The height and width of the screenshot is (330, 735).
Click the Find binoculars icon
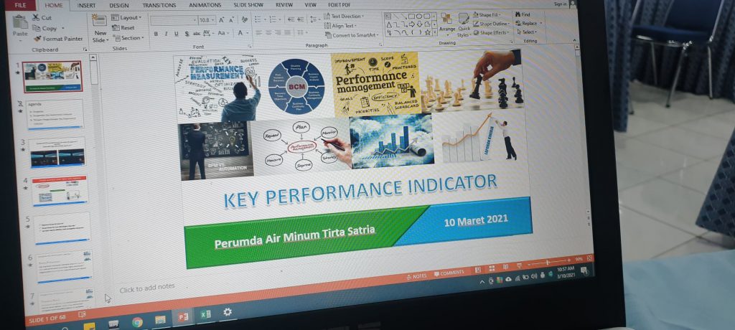click(x=518, y=15)
